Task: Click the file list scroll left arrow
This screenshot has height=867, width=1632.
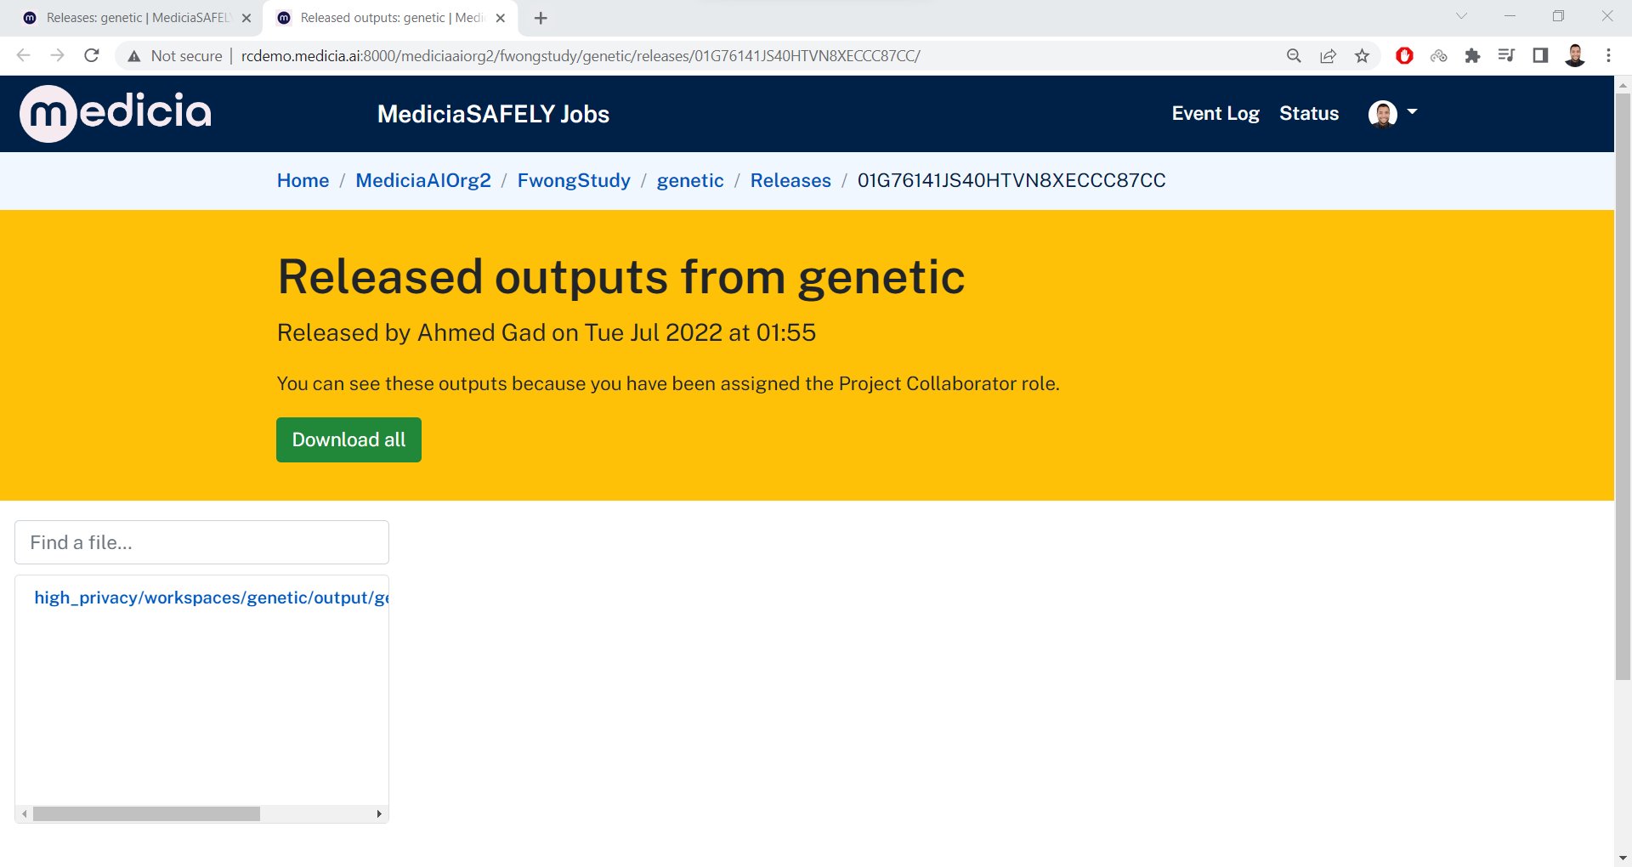Action: (x=25, y=813)
